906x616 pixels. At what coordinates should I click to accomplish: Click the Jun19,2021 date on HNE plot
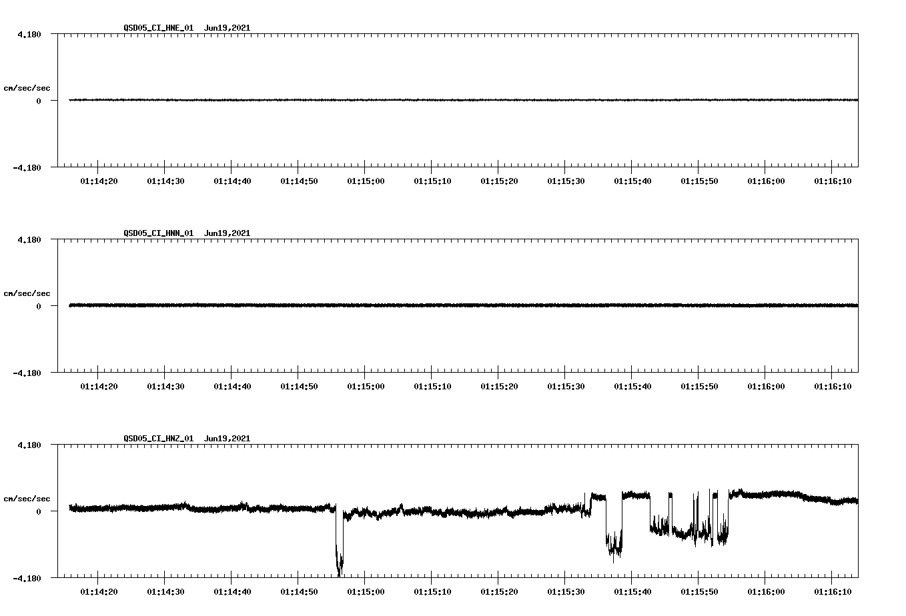pyautogui.click(x=228, y=28)
